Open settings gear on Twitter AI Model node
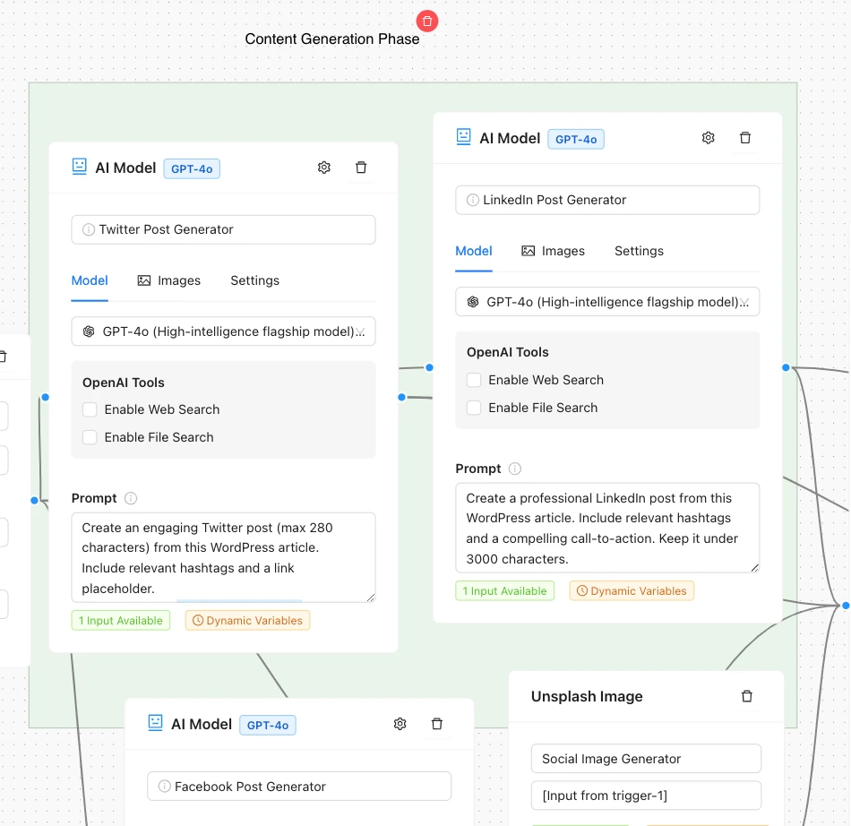851x826 pixels. 324,168
